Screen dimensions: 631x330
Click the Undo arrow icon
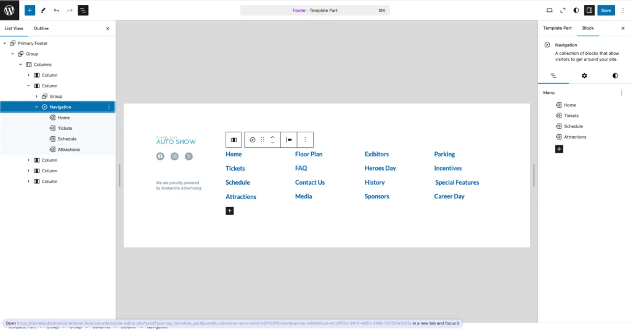(x=57, y=10)
